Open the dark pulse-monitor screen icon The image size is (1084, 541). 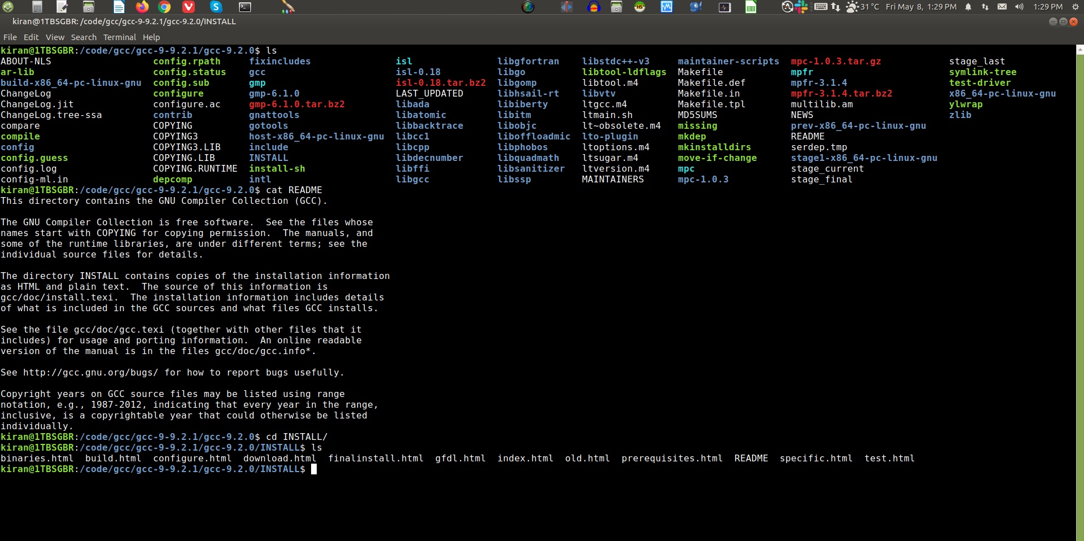pyautogui.click(x=725, y=7)
